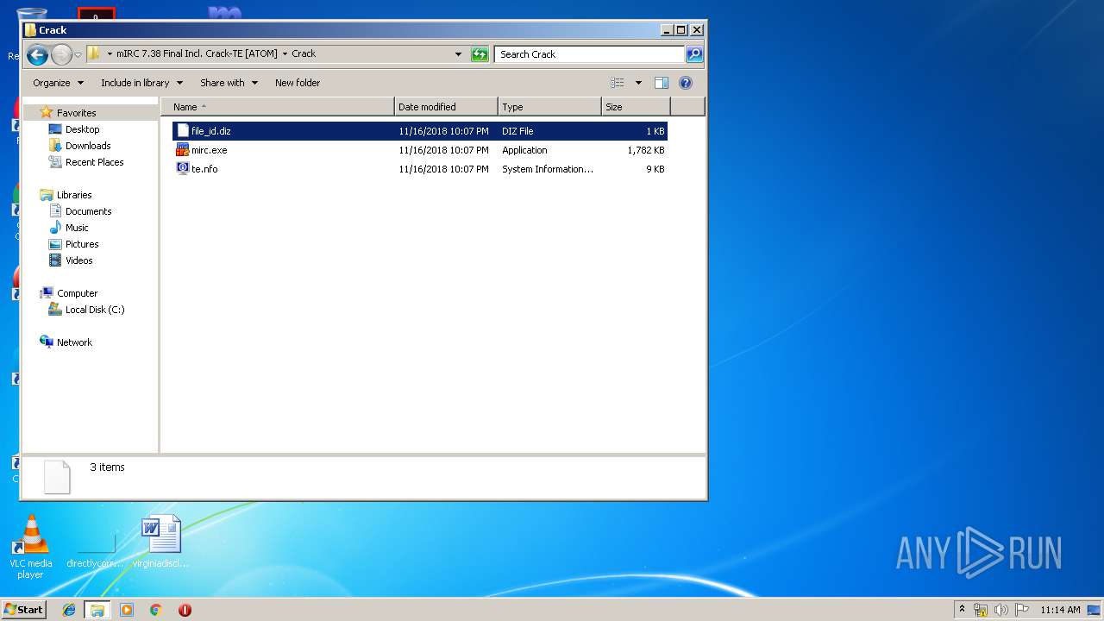The image size is (1104, 621).
Task: Minimize the Crack explorer window
Action: [x=667, y=29]
